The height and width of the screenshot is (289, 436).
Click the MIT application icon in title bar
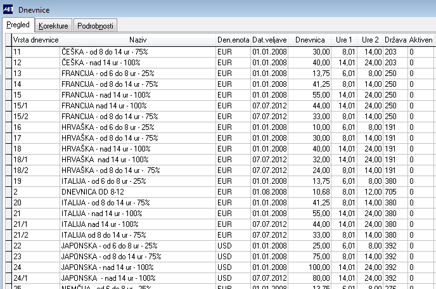(8, 10)
